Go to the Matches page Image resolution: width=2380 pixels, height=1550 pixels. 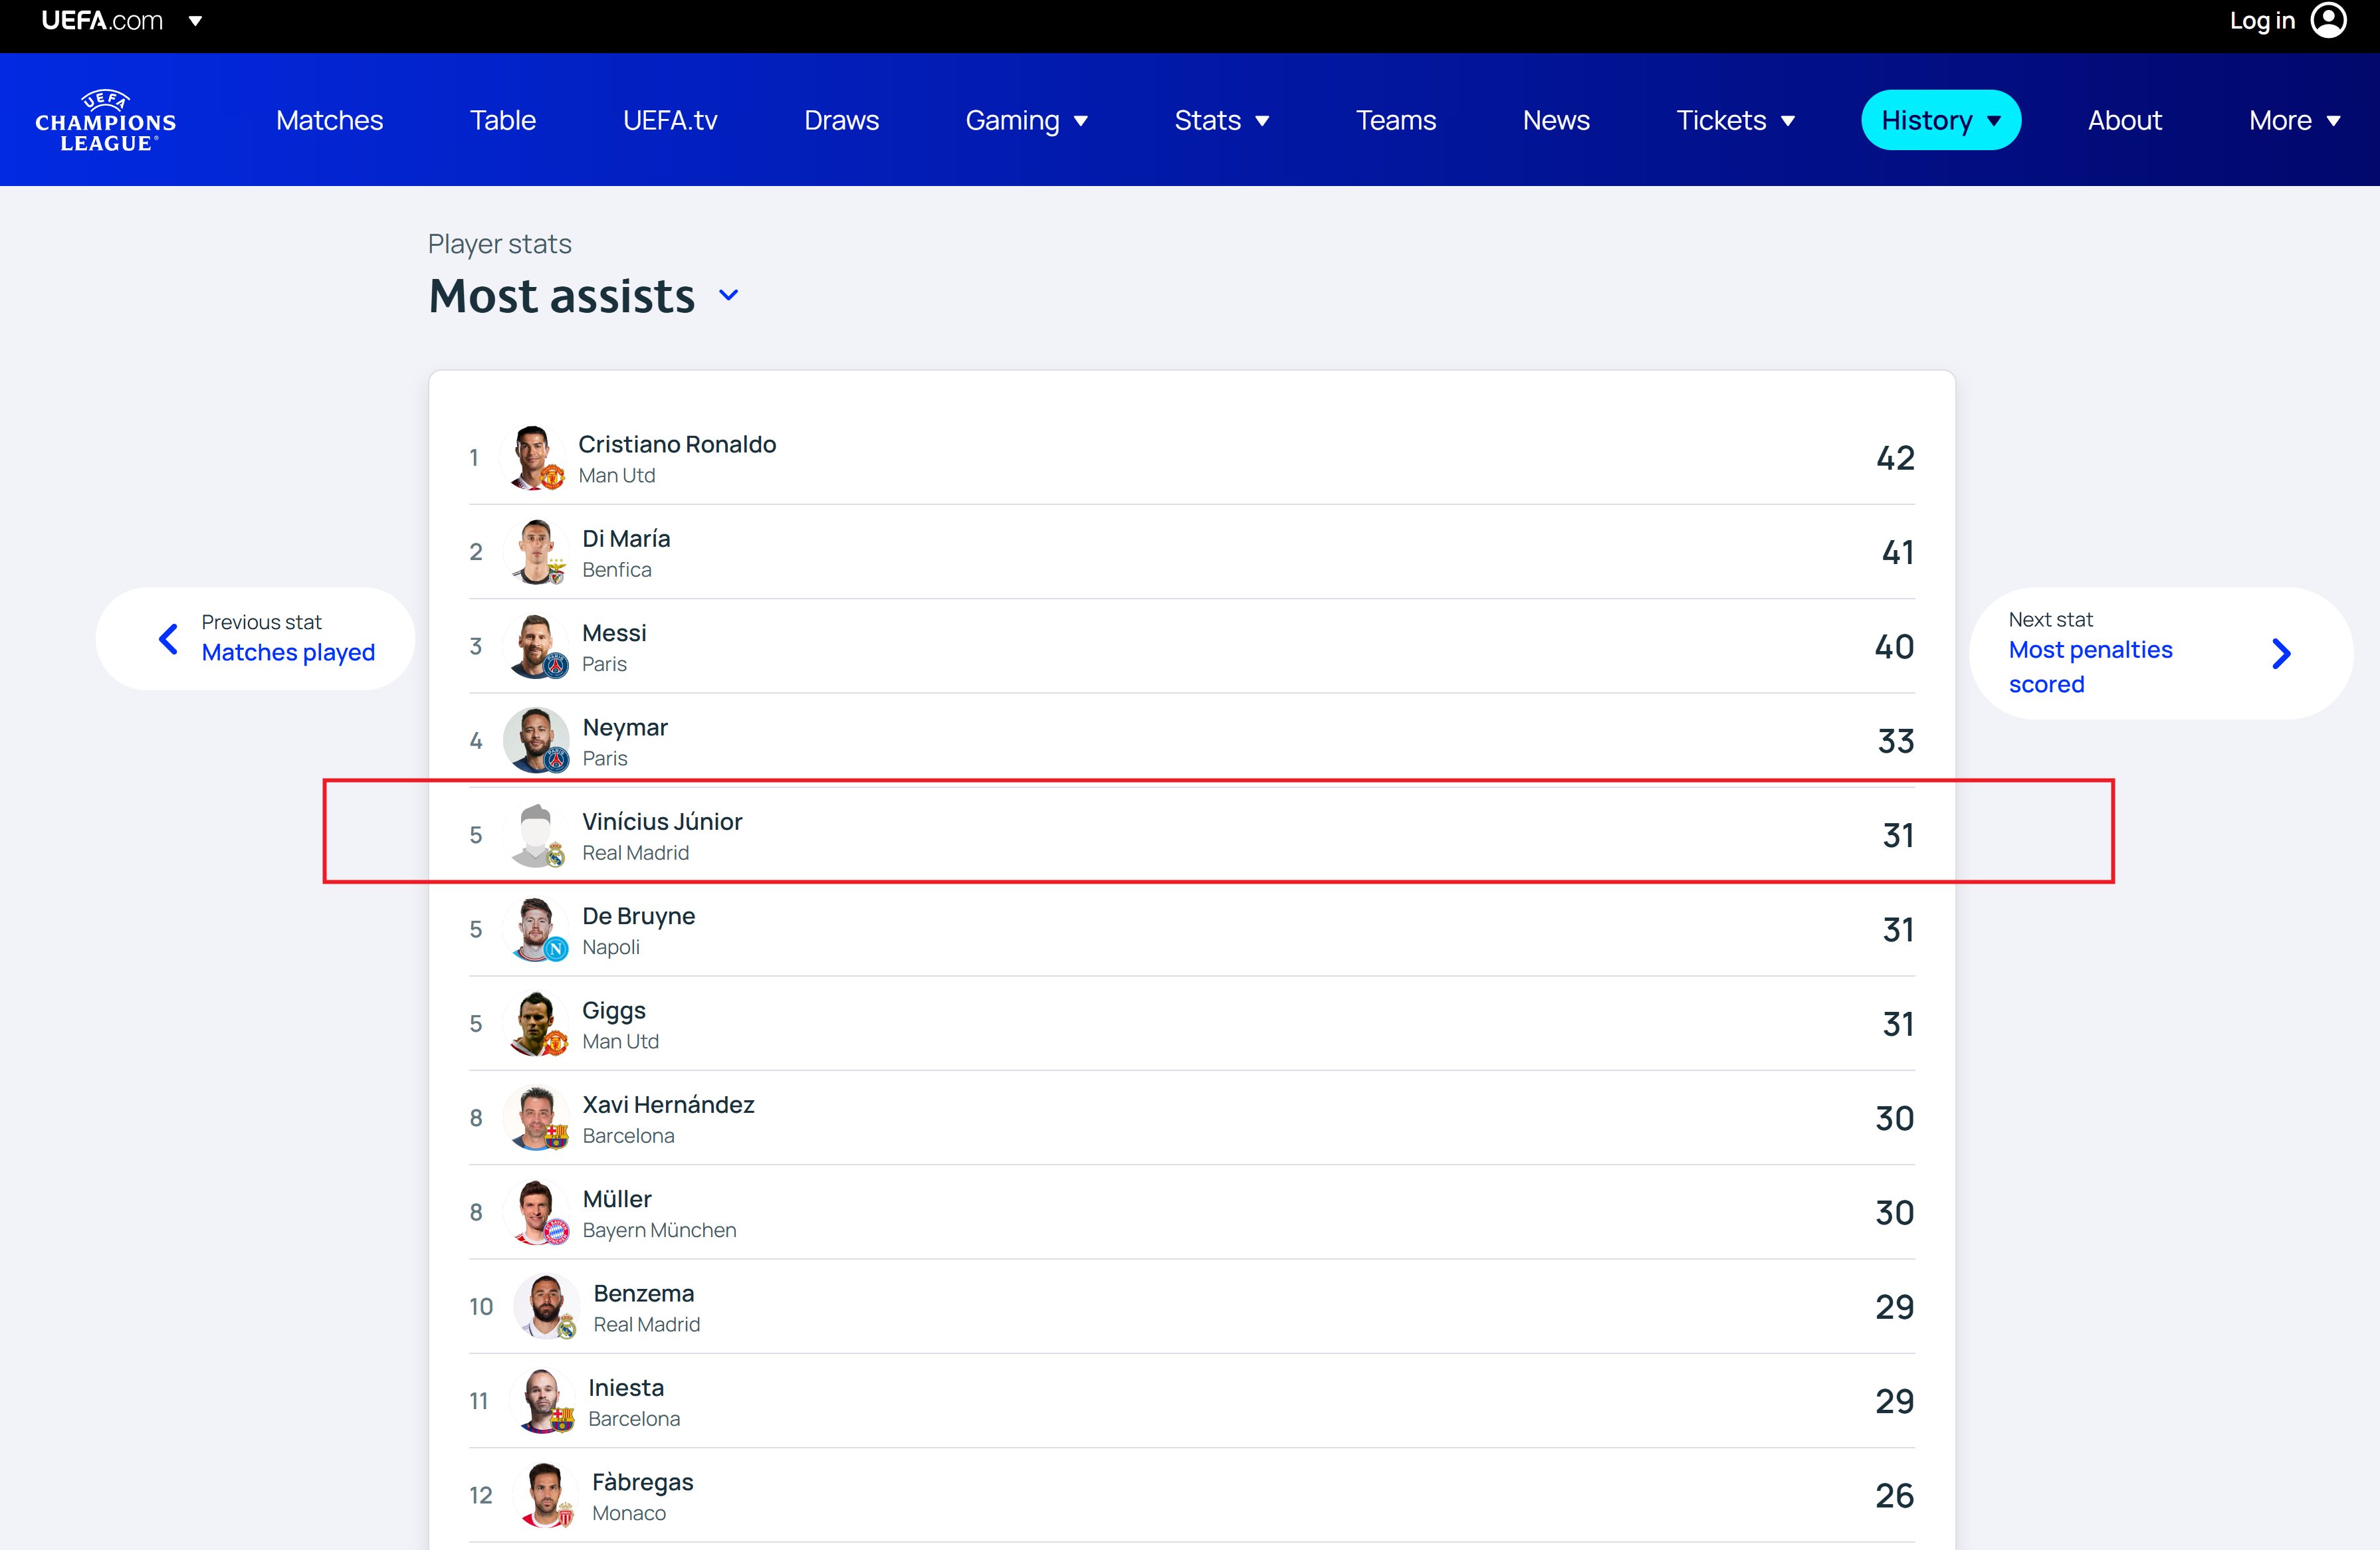point(329,121)
